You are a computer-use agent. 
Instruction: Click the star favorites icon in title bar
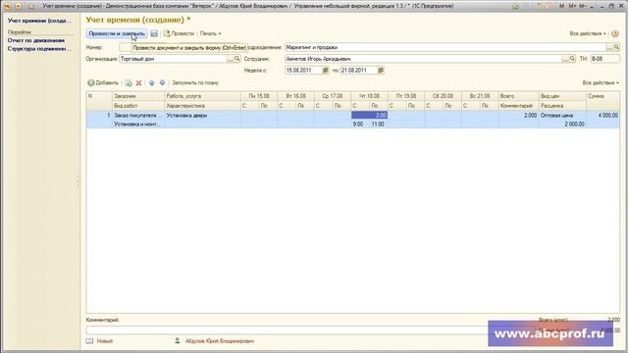pos(515,6)
